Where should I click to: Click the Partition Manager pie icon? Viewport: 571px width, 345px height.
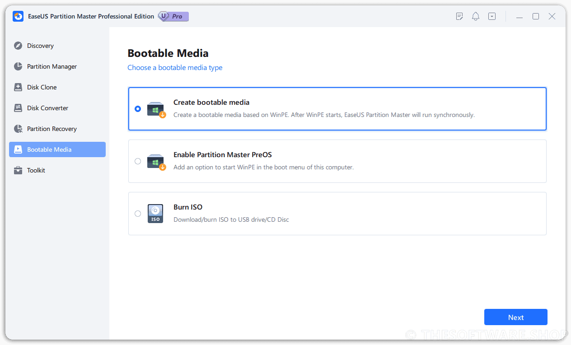point(18,66)
